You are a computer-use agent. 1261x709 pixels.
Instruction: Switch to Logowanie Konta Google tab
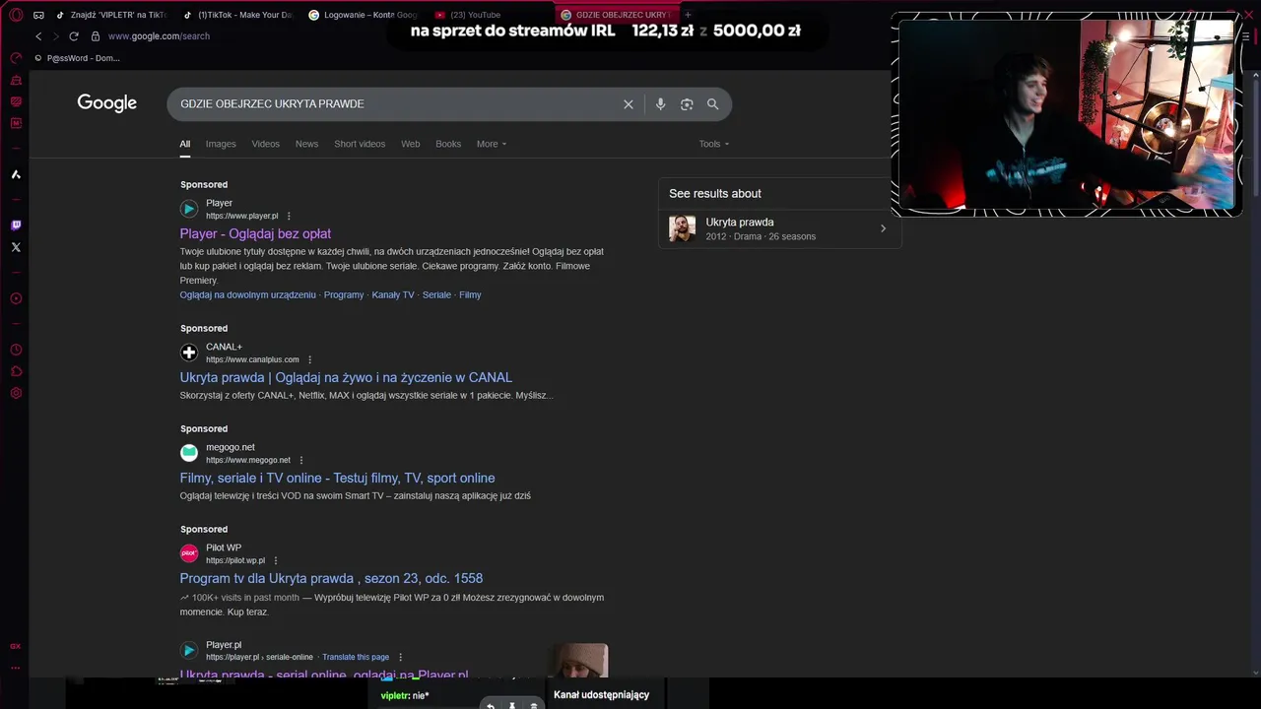(364, 15)
